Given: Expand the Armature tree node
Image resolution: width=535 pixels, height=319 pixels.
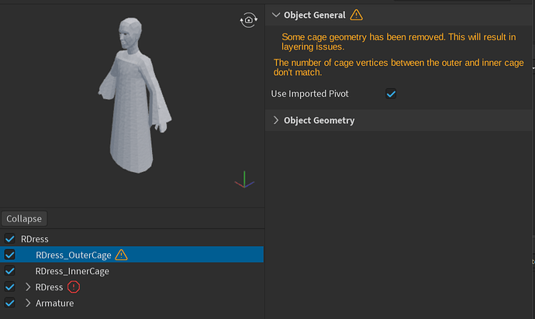Looking at the screenshot, I should [28, 303].
